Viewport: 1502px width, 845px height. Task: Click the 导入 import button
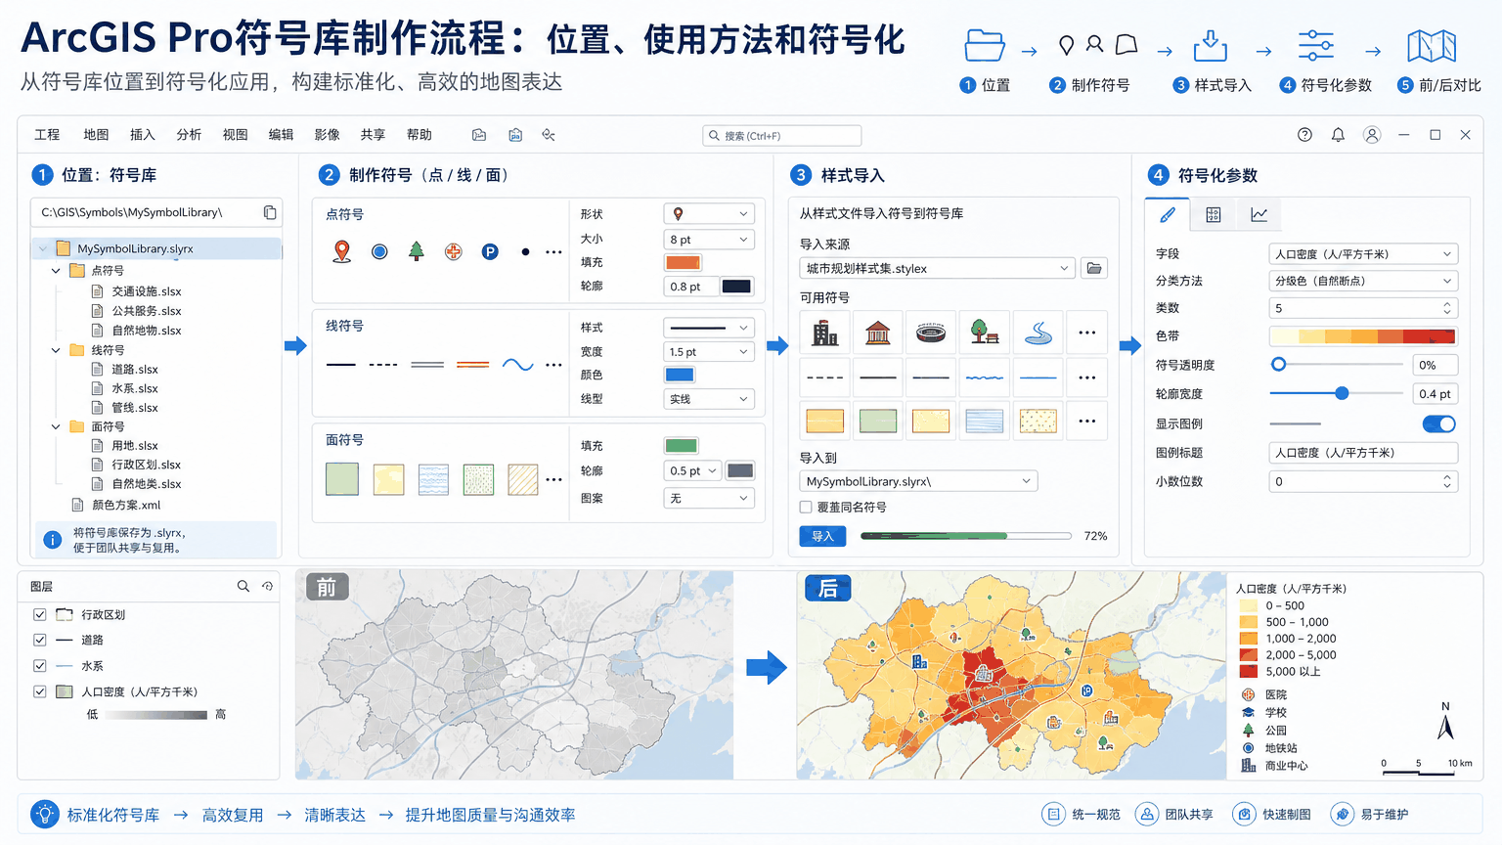pos(823,536)
